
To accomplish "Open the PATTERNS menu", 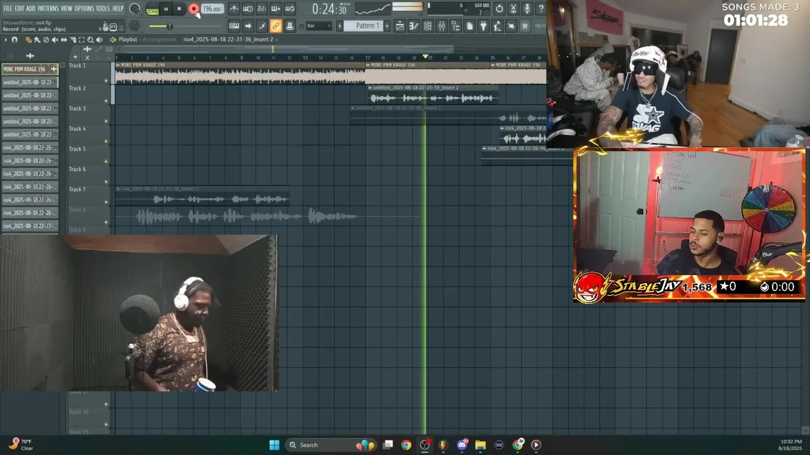I will click(x=48, y=8).
